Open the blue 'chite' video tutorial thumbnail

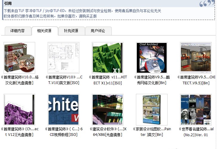tap(63, 110)
